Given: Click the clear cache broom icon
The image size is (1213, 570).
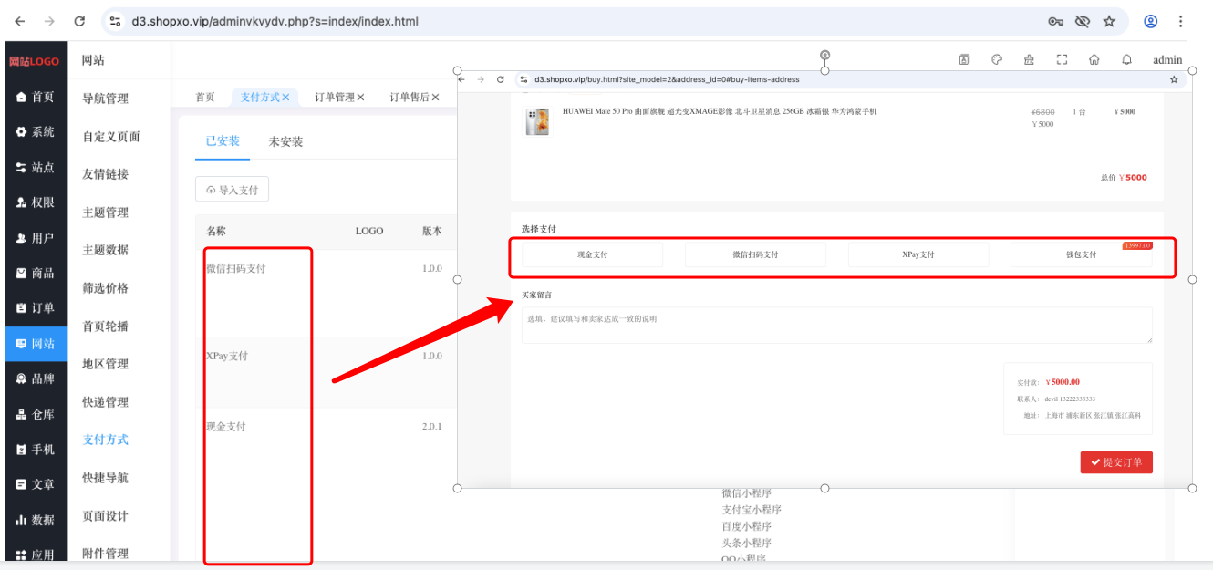Looking at the screenshot, I should pos(1029,60).
